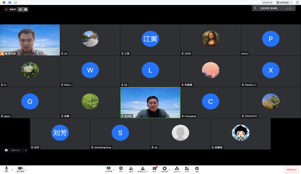Type in the quick chat message field
This screenshot has height=174, width=301.
[x=16, y=150]
